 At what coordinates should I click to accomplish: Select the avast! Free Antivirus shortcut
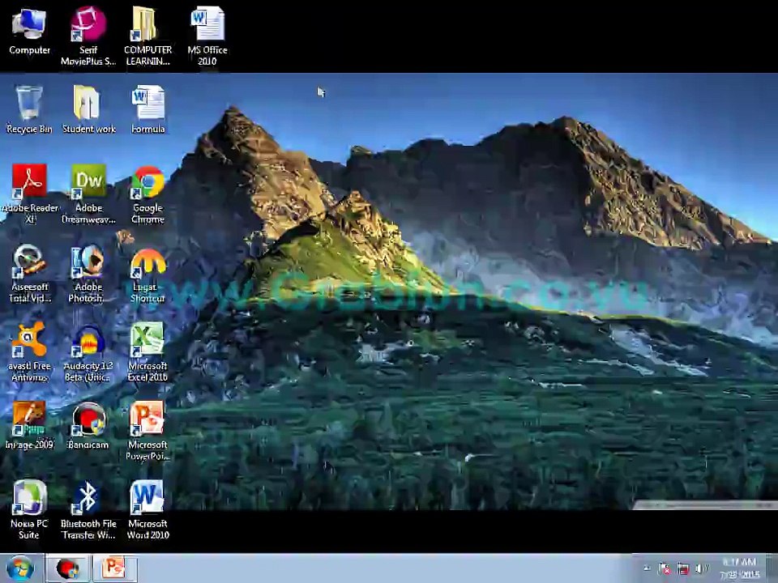click(29, 352)
